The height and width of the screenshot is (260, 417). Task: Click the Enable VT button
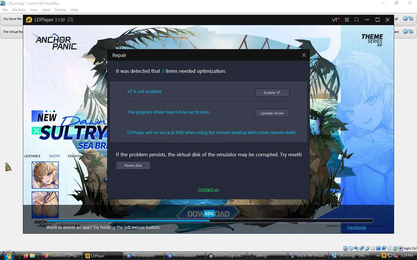[272, 92]
